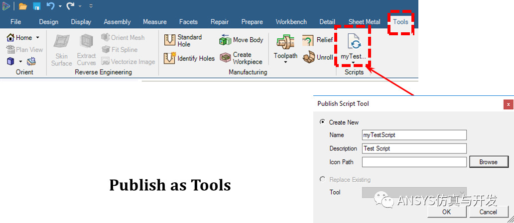
Task: Click the SpaceClaim application logo icon
Action: click(5, 6)
